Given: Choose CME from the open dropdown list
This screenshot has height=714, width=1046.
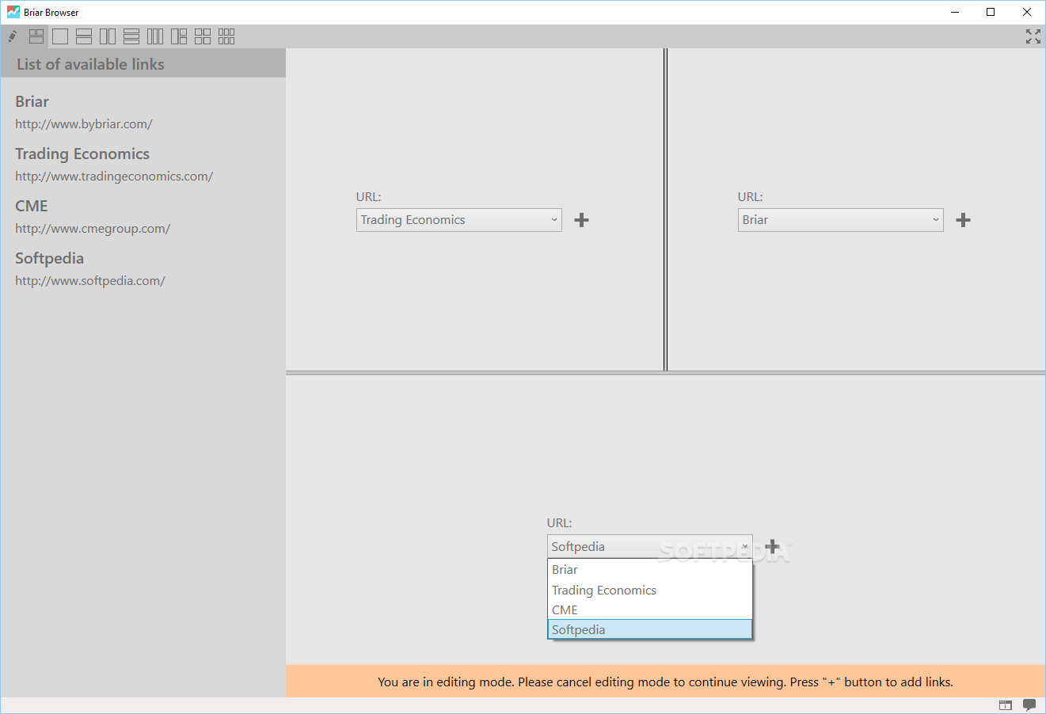Looking at the screenshot, I should click(650, 610).
